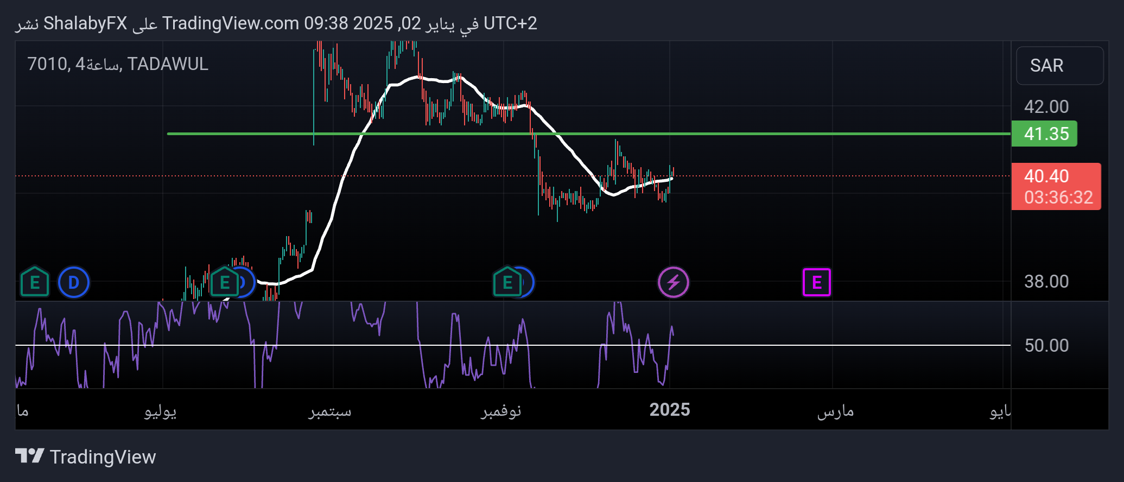
Task: Click the نوفمبر date axis label
Action: click(501, 411)
